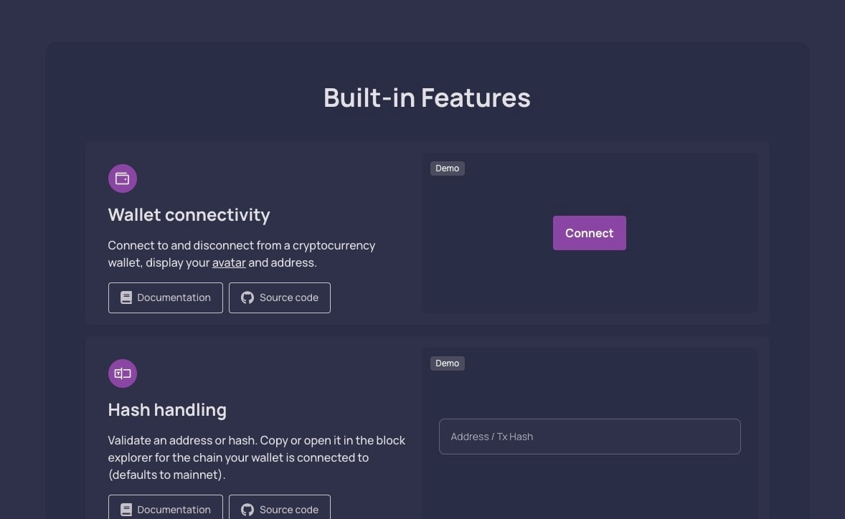Click the GitHub icon beside Wallet connectivity Source code
Screen dimensions: 845x519
[247, 297]
